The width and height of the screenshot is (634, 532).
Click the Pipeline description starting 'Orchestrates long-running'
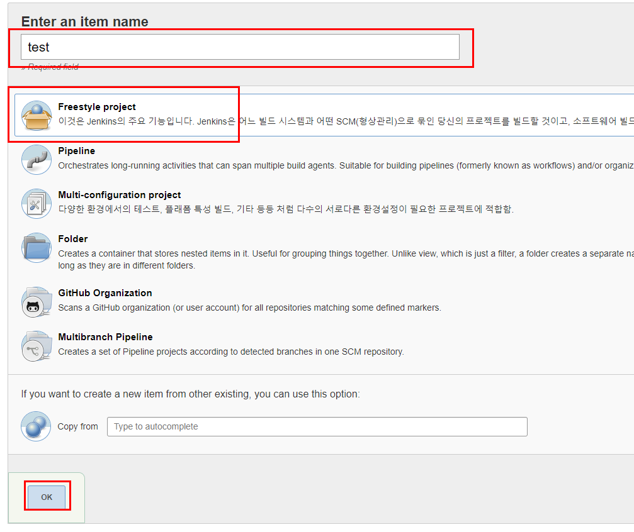[346, 165]
